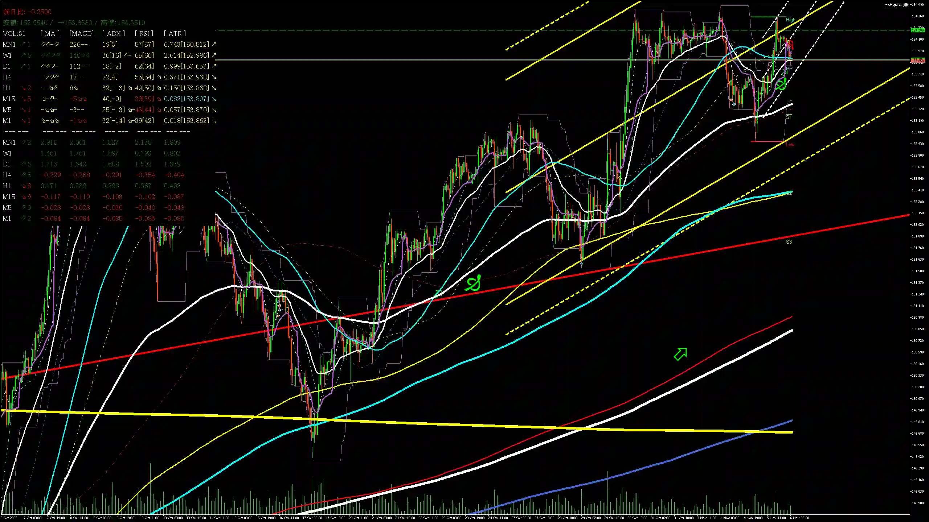Click the S3 support level label
This screenshot has width=929, height=522.
(x=789, y=242)
